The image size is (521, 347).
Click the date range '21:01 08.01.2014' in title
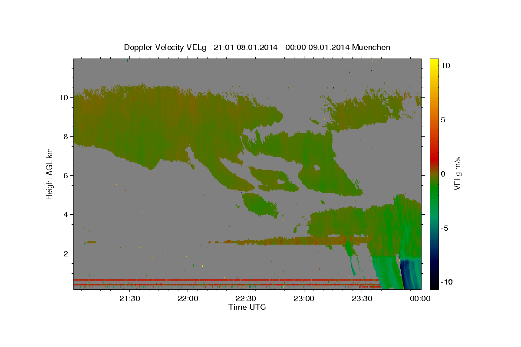[x=244, y=47]
